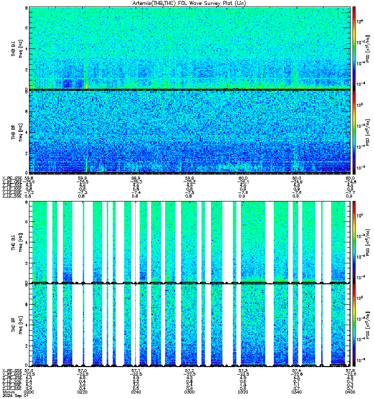The height and width of the screenshot is (399, 374).
Task: Click the 'THC B⊥' y-axis label
Action: point(13,242)
